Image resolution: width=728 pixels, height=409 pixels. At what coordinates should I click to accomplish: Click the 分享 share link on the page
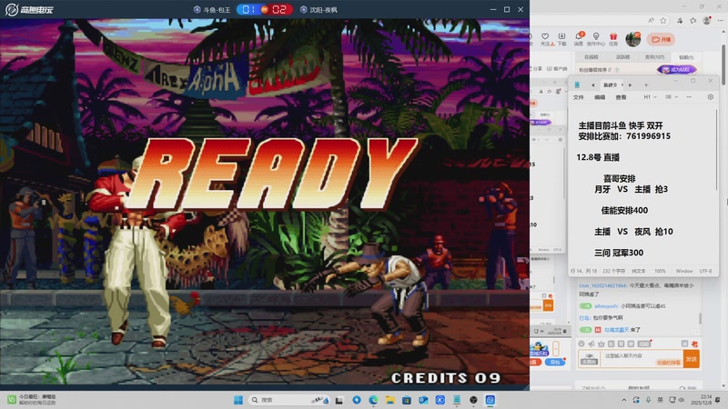pyautogui.click(x=537, y=69)
